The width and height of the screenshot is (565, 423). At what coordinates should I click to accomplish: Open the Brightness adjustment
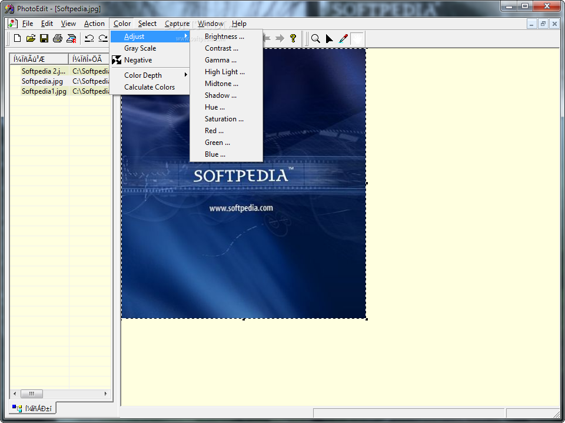[x=226, y=37]
